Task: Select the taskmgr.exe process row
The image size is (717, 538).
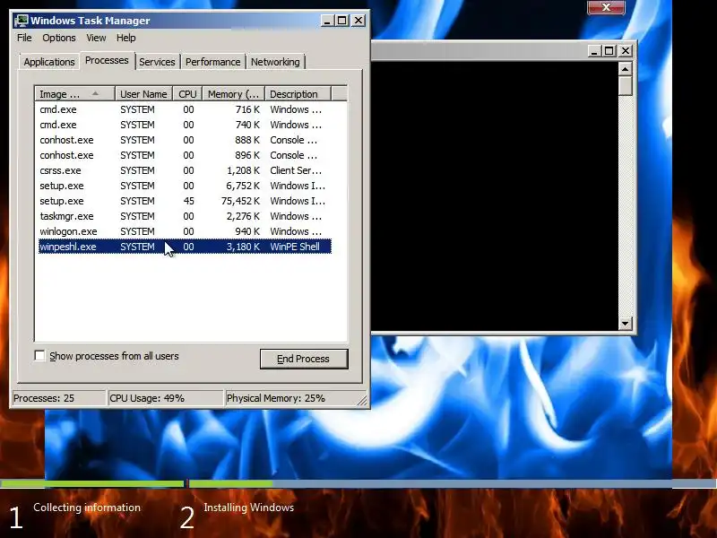Action: (185, 216)
